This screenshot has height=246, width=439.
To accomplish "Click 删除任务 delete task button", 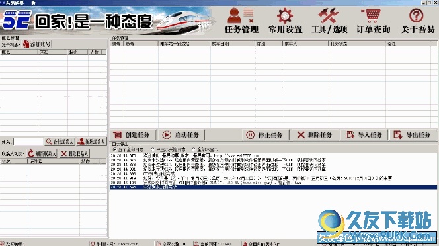I will (x=315, y=135).
